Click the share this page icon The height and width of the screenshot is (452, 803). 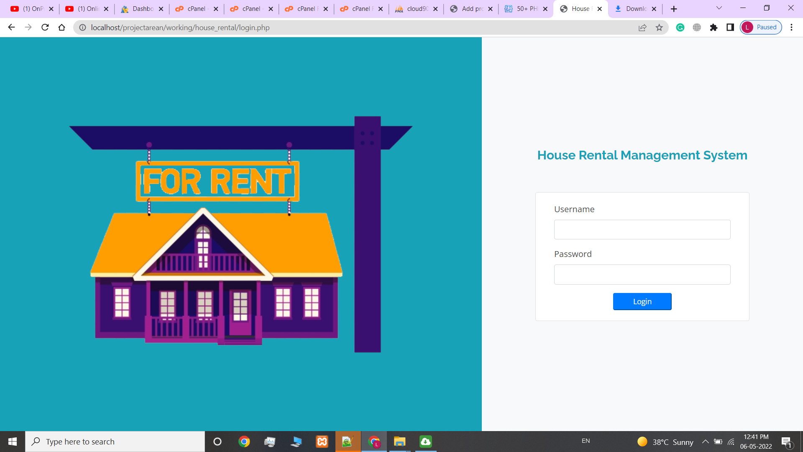tap(642, 27)
